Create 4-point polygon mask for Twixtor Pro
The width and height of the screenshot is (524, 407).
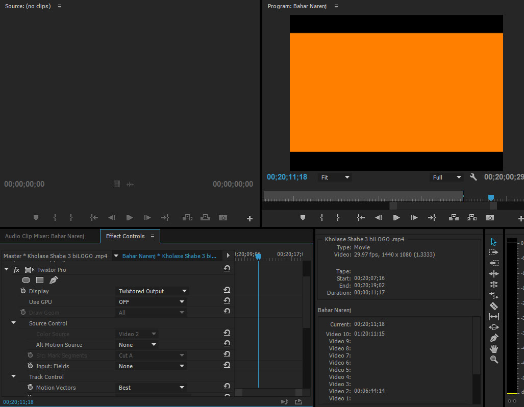[x=40, y=280]
